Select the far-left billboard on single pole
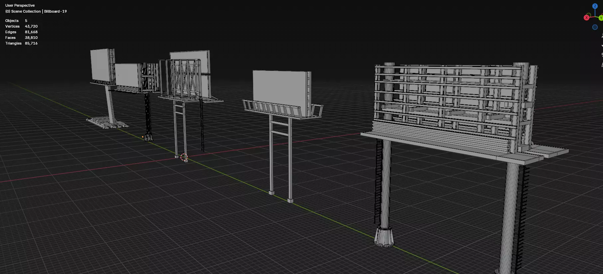This screenshot has width=603, height=274. pos(100,67)
